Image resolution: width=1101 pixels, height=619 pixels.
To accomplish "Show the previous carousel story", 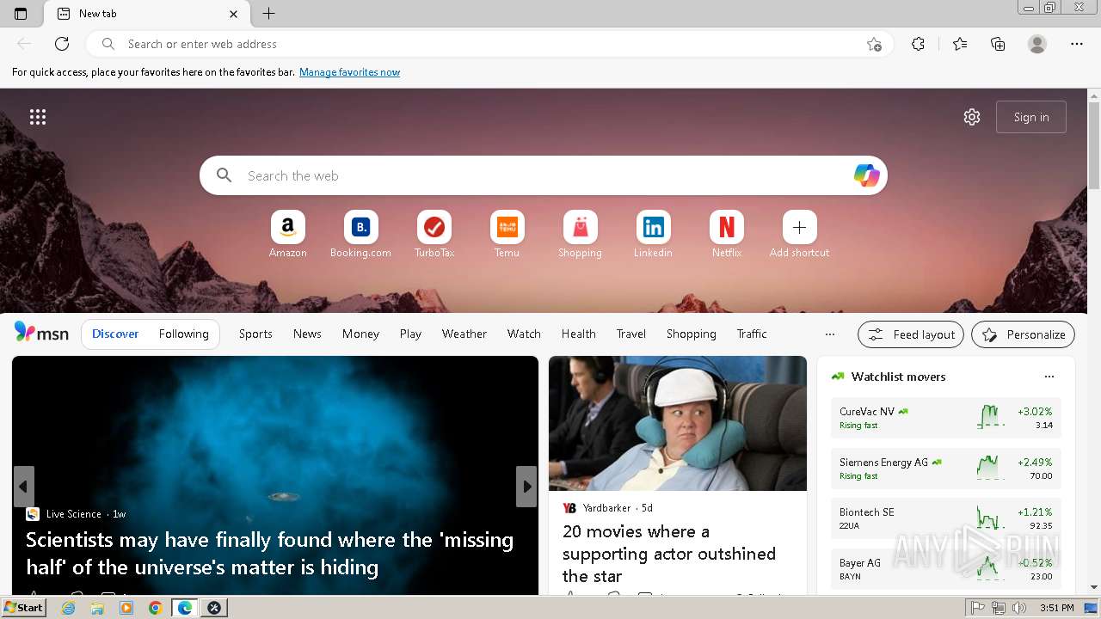I will click(x=23, y=487).
